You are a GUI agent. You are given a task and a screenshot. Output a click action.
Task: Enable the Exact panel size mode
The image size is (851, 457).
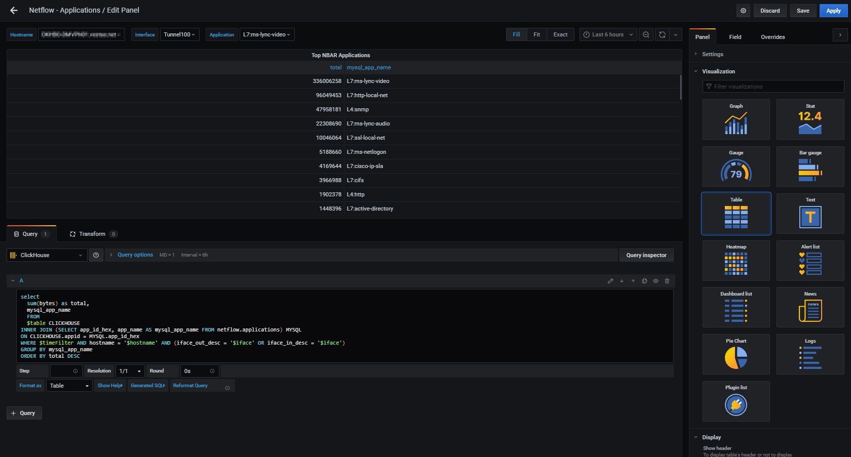pyautogui.click(x=560, y=34)
